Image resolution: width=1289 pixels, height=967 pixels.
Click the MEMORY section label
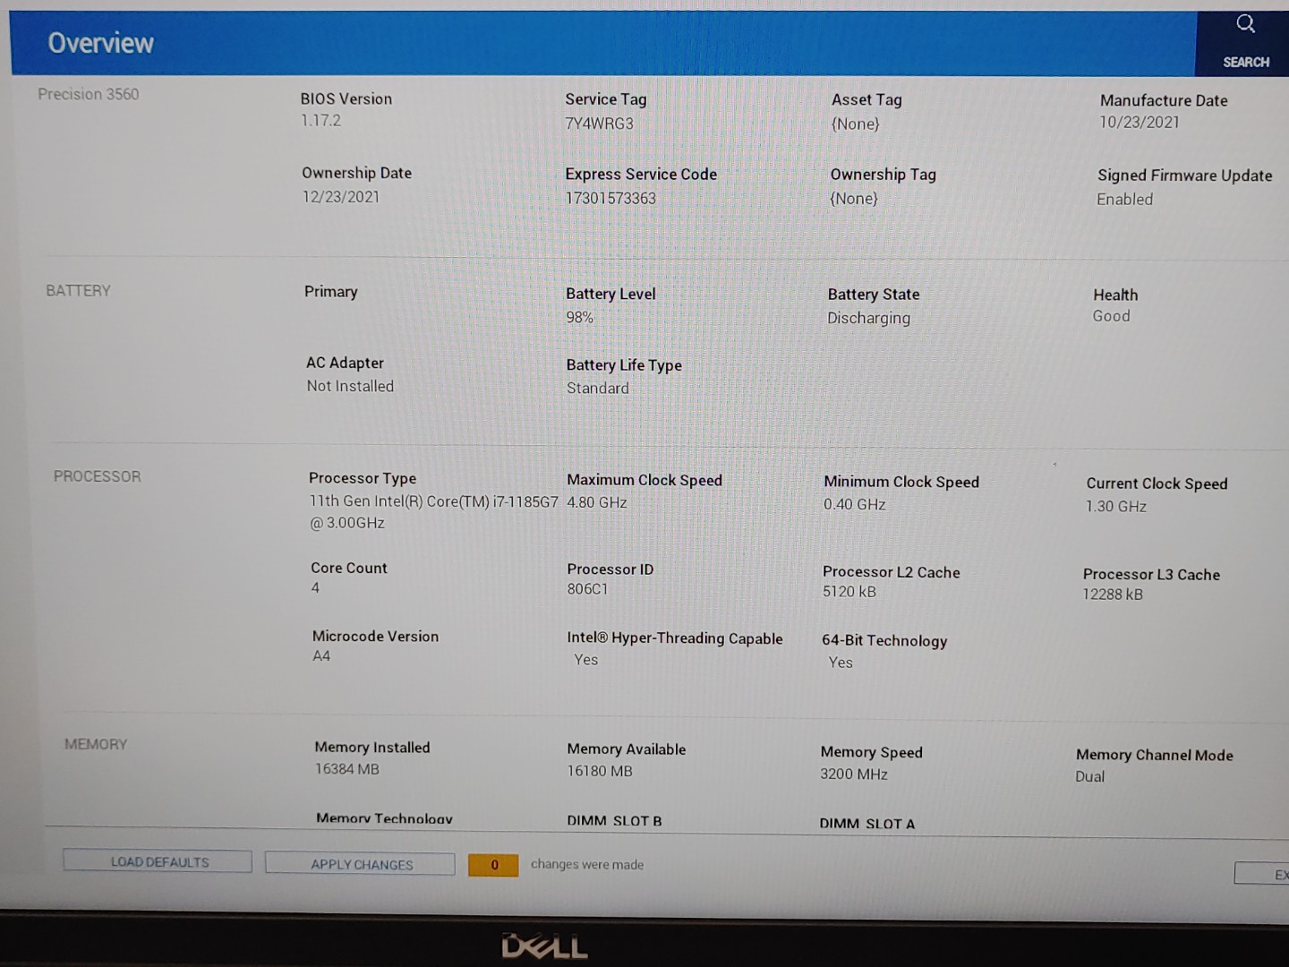point(96,744)
